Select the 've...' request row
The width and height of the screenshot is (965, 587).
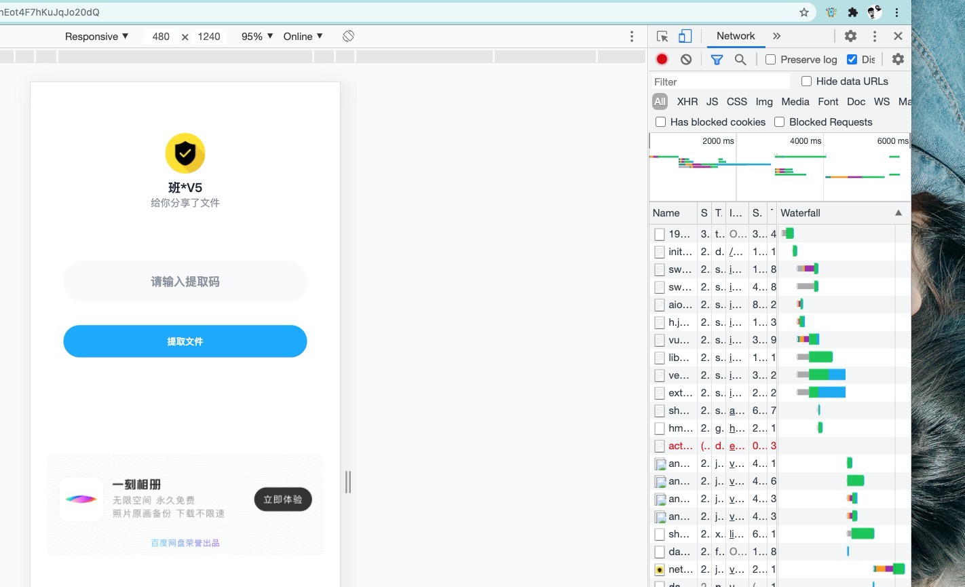tap(780, 375)
